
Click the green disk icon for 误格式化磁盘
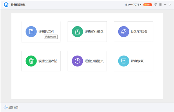click(77, 32)
